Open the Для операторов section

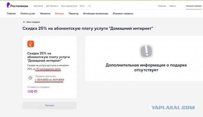69,6
